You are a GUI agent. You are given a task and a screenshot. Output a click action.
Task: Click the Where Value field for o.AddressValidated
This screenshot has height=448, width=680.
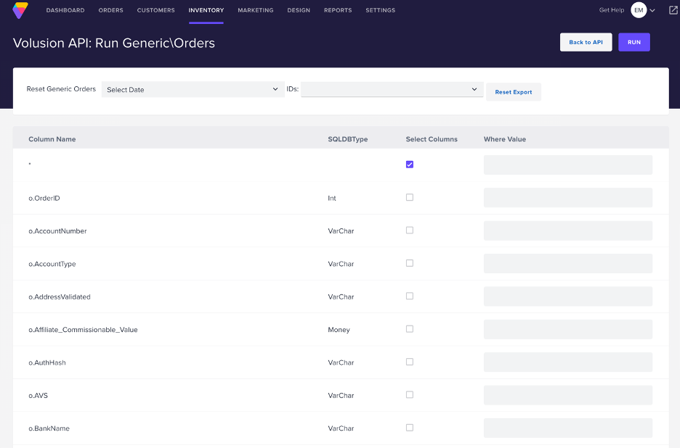coord(567,296)
